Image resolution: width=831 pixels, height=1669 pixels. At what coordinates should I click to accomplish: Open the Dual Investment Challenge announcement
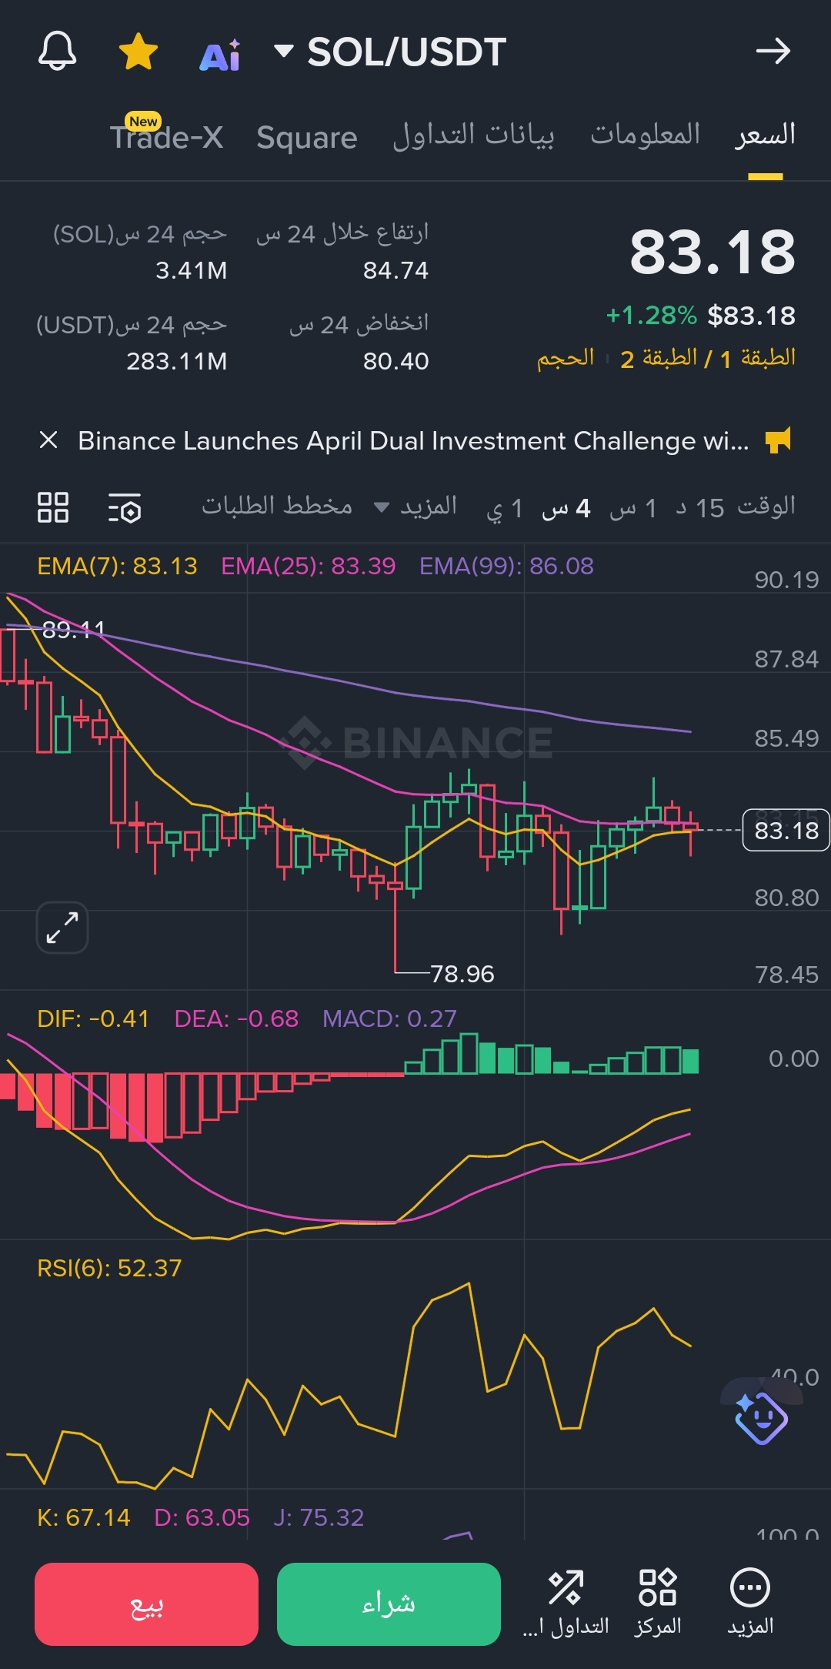tap(413, 440)
